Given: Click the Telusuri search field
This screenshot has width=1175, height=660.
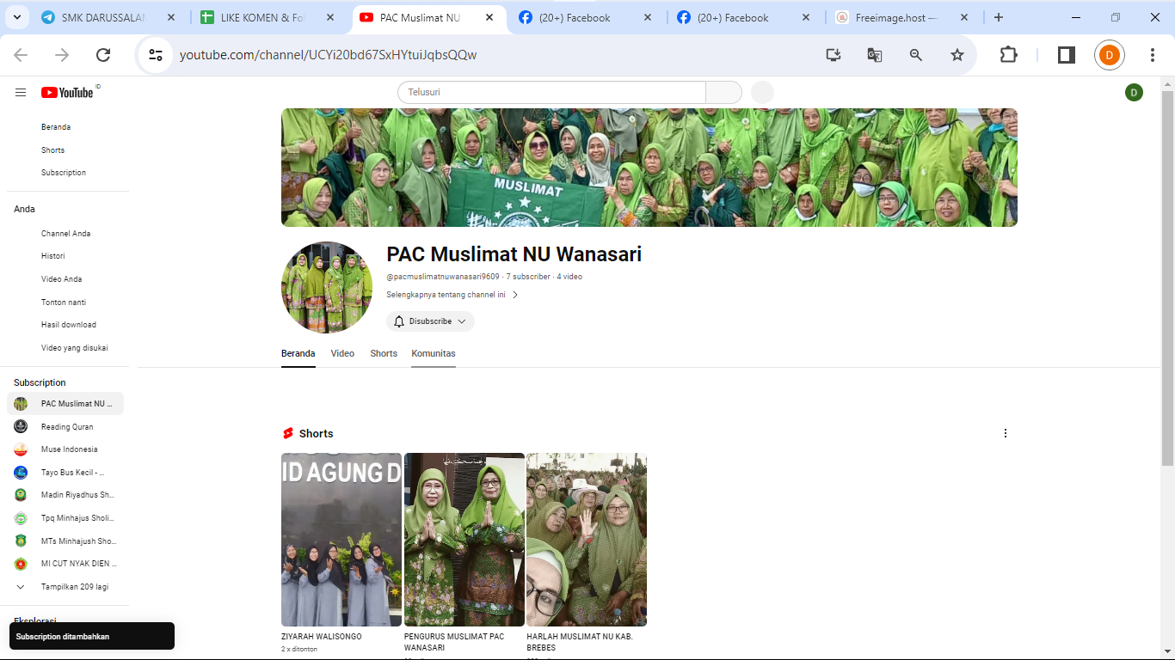Looking at the screenshot, I should pos(551,92).
